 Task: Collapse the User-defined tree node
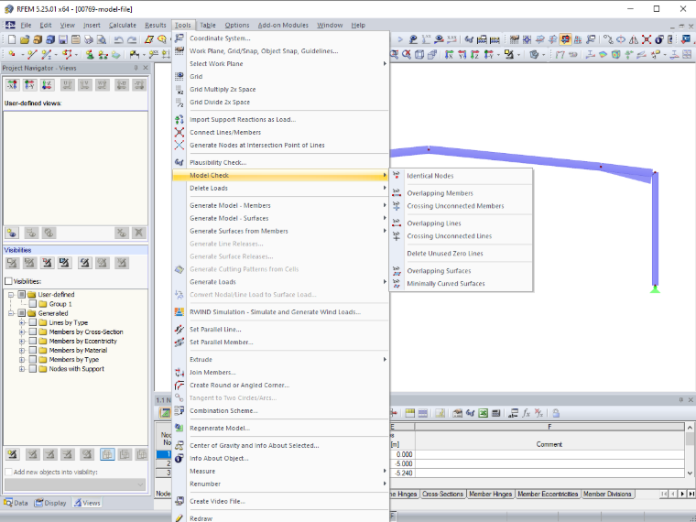pos(11,295)
